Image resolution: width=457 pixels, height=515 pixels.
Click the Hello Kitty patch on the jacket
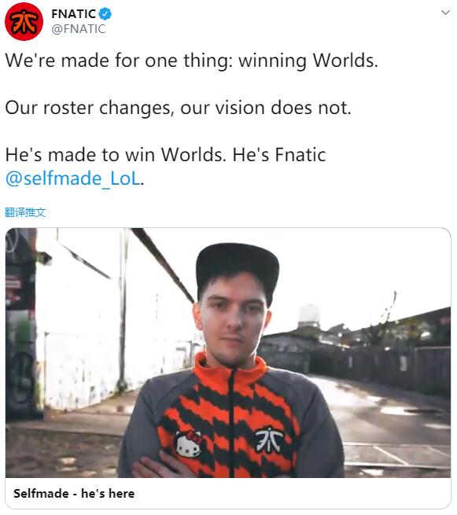point(188,444)
